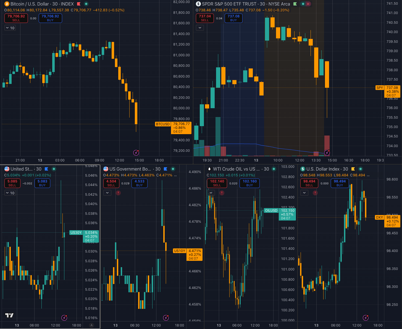Click the OILUSD price label 102.150
Viewport: 402px width, 329px height.
click(288, 214)
